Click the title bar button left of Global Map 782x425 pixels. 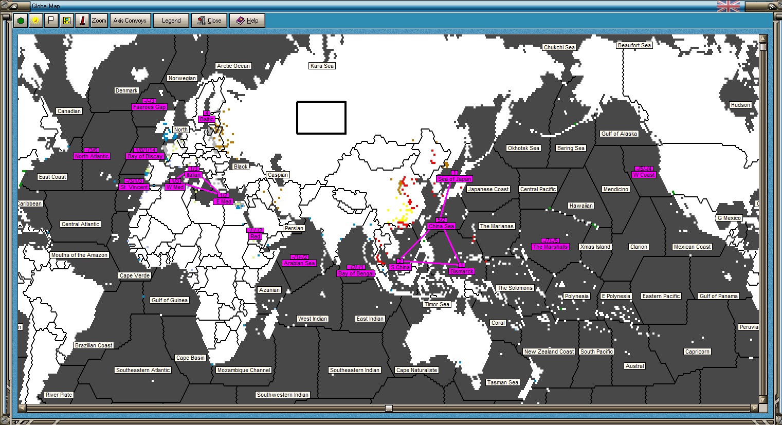point(14,6)
